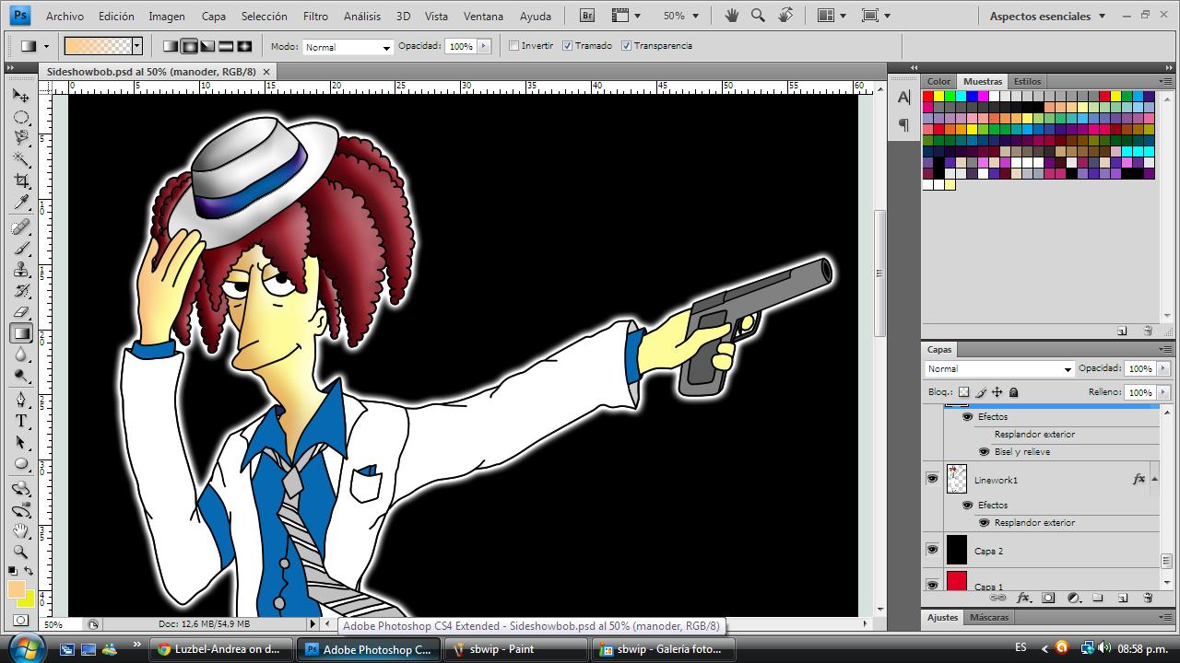Open the Selección menu
Image resolution: width=1180 pixels, height=663 pixels.
coord(264,16)
